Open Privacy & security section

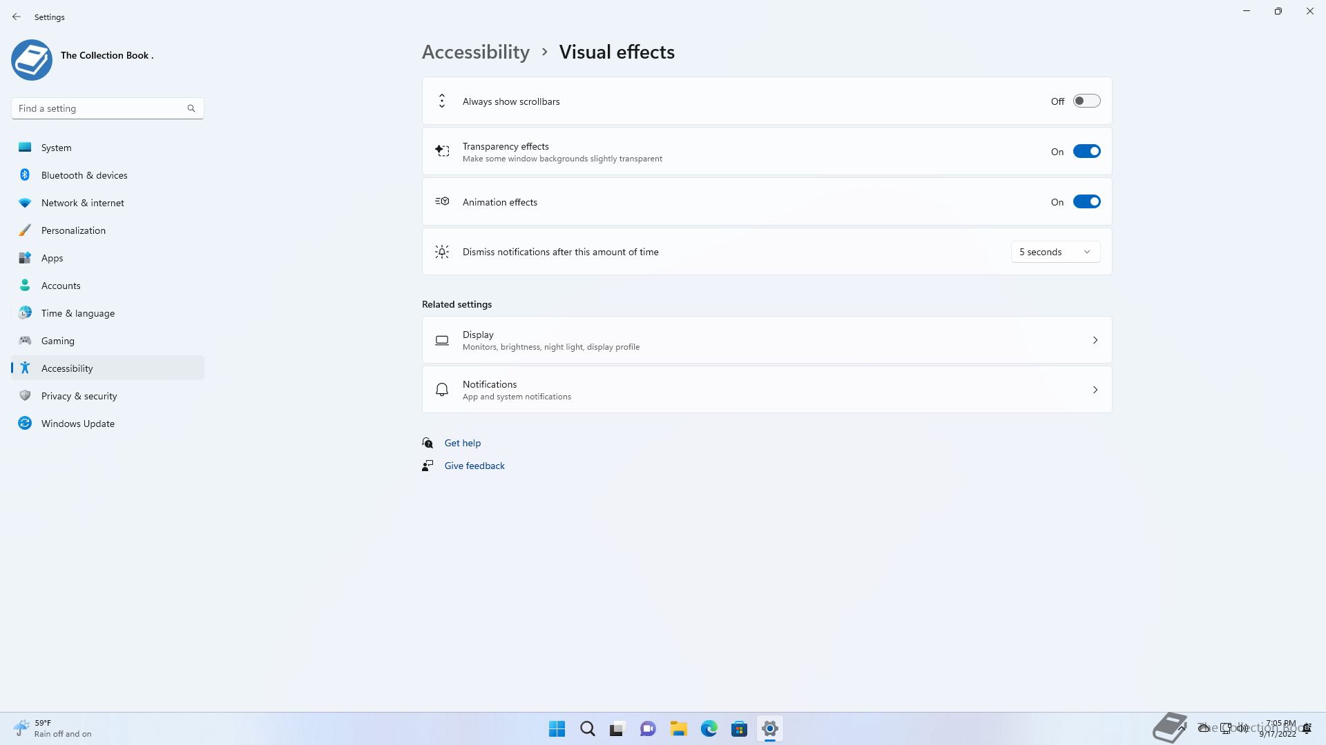click(x=79, y=396)
